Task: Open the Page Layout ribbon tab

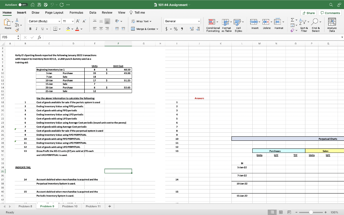Action: [x=54, y=13]
